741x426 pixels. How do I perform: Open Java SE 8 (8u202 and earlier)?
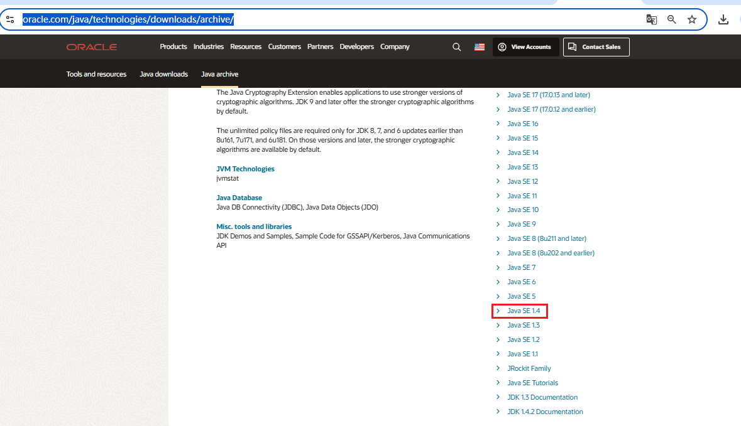click(x=551, y=253)
